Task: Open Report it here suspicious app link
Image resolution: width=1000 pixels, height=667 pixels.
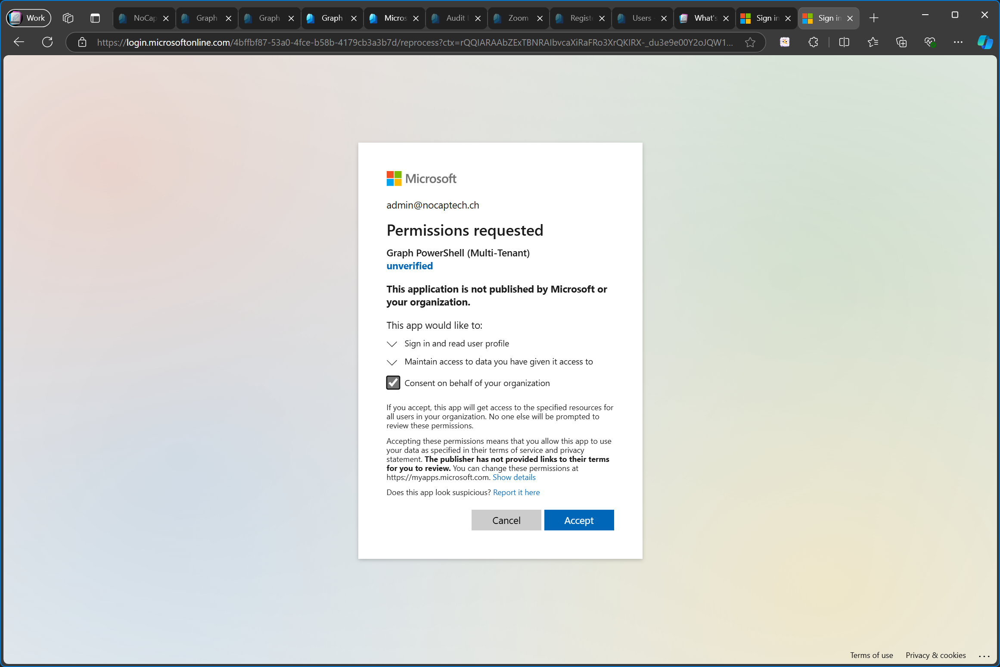Action: [x=516, y=492]
